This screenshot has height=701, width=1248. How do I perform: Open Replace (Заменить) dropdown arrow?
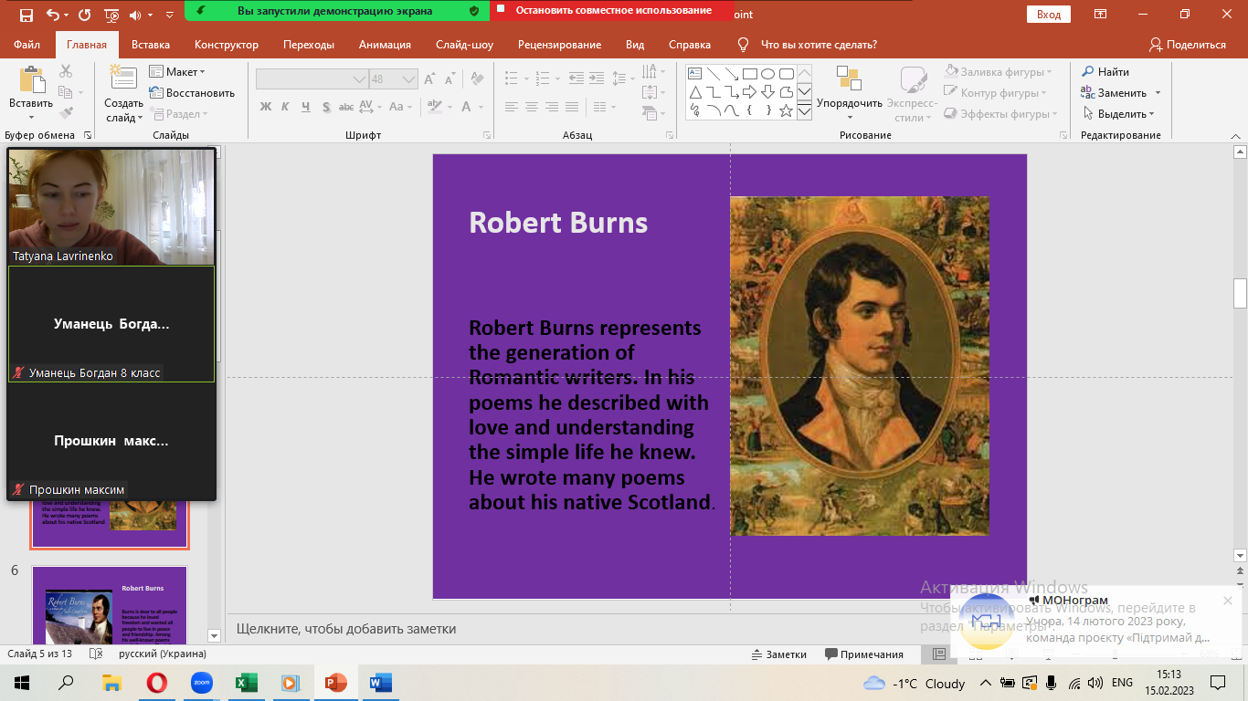[x=1158, y=93]
